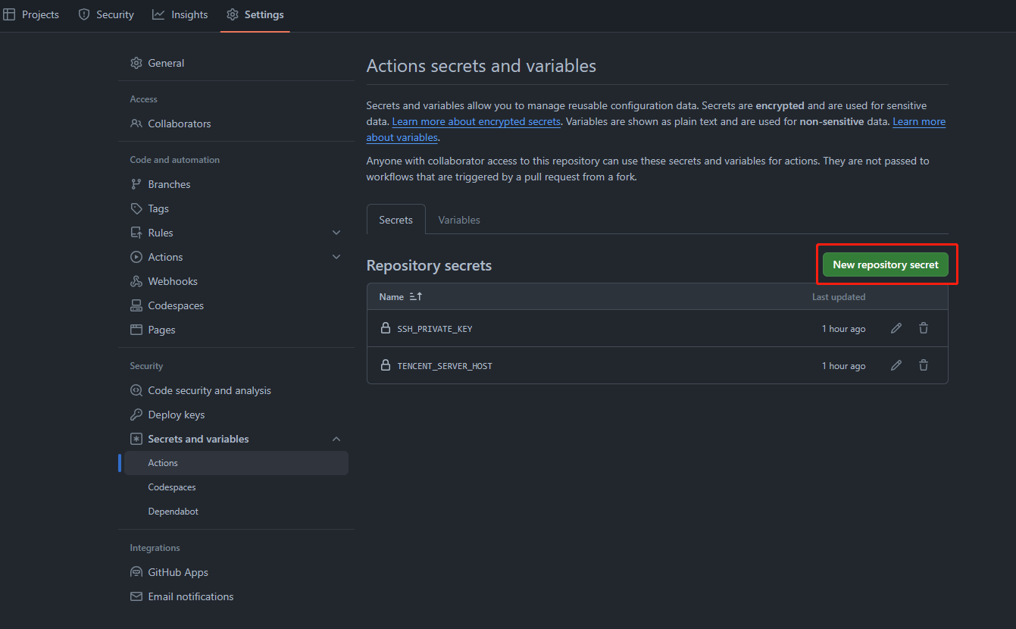Click the Collaborators people icon
The height and width of the screenshot is (629, 1016).
click(136, 124)
